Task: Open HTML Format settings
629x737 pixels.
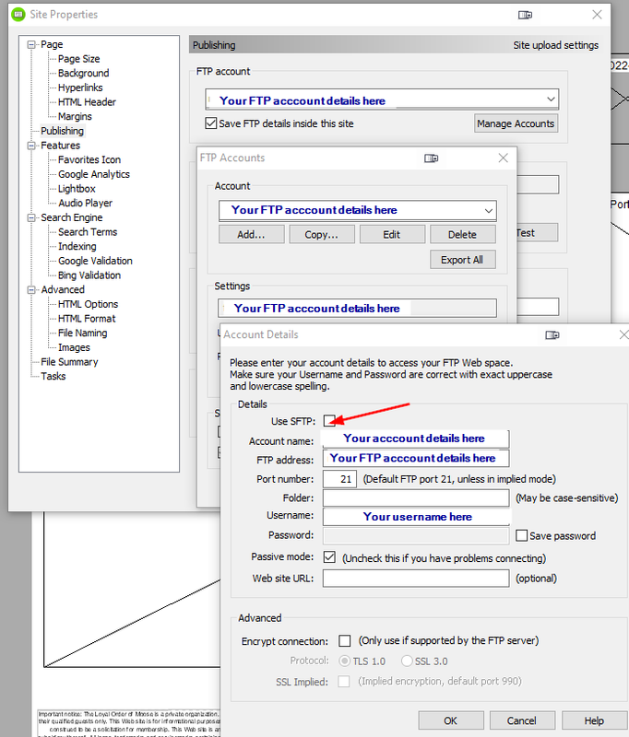Action: coord(87,319)
